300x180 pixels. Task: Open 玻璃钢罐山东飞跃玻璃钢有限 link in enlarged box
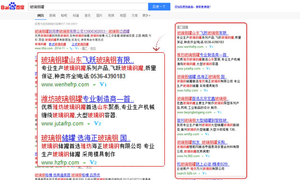click(87, 60)
